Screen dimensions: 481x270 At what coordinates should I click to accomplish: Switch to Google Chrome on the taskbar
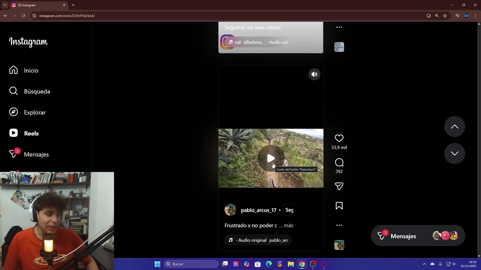pos(302,264)
